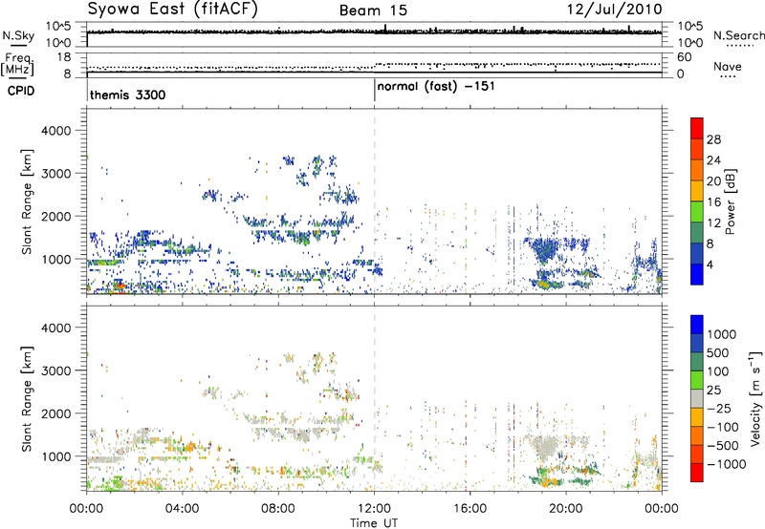Click the power panel 'Slant Range [km]' label
This screenshot has height=529, width=765.
click(27, 201)
